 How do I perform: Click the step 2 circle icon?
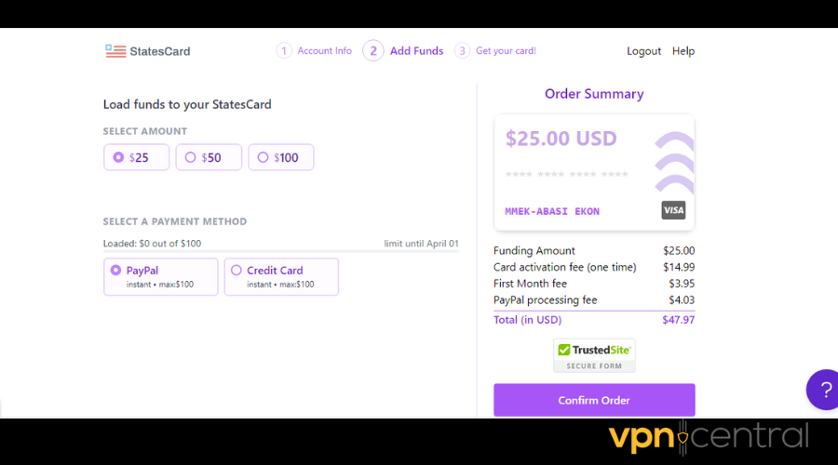click(373, 51)
